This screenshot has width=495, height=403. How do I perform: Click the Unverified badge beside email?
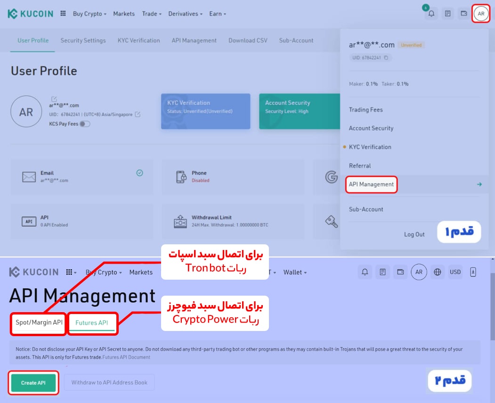[x=411, y=45]
